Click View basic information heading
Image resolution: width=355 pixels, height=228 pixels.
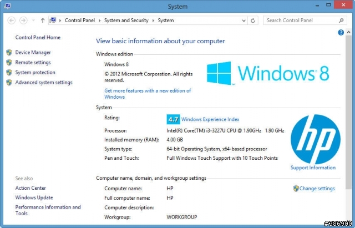tap(160, 41)
